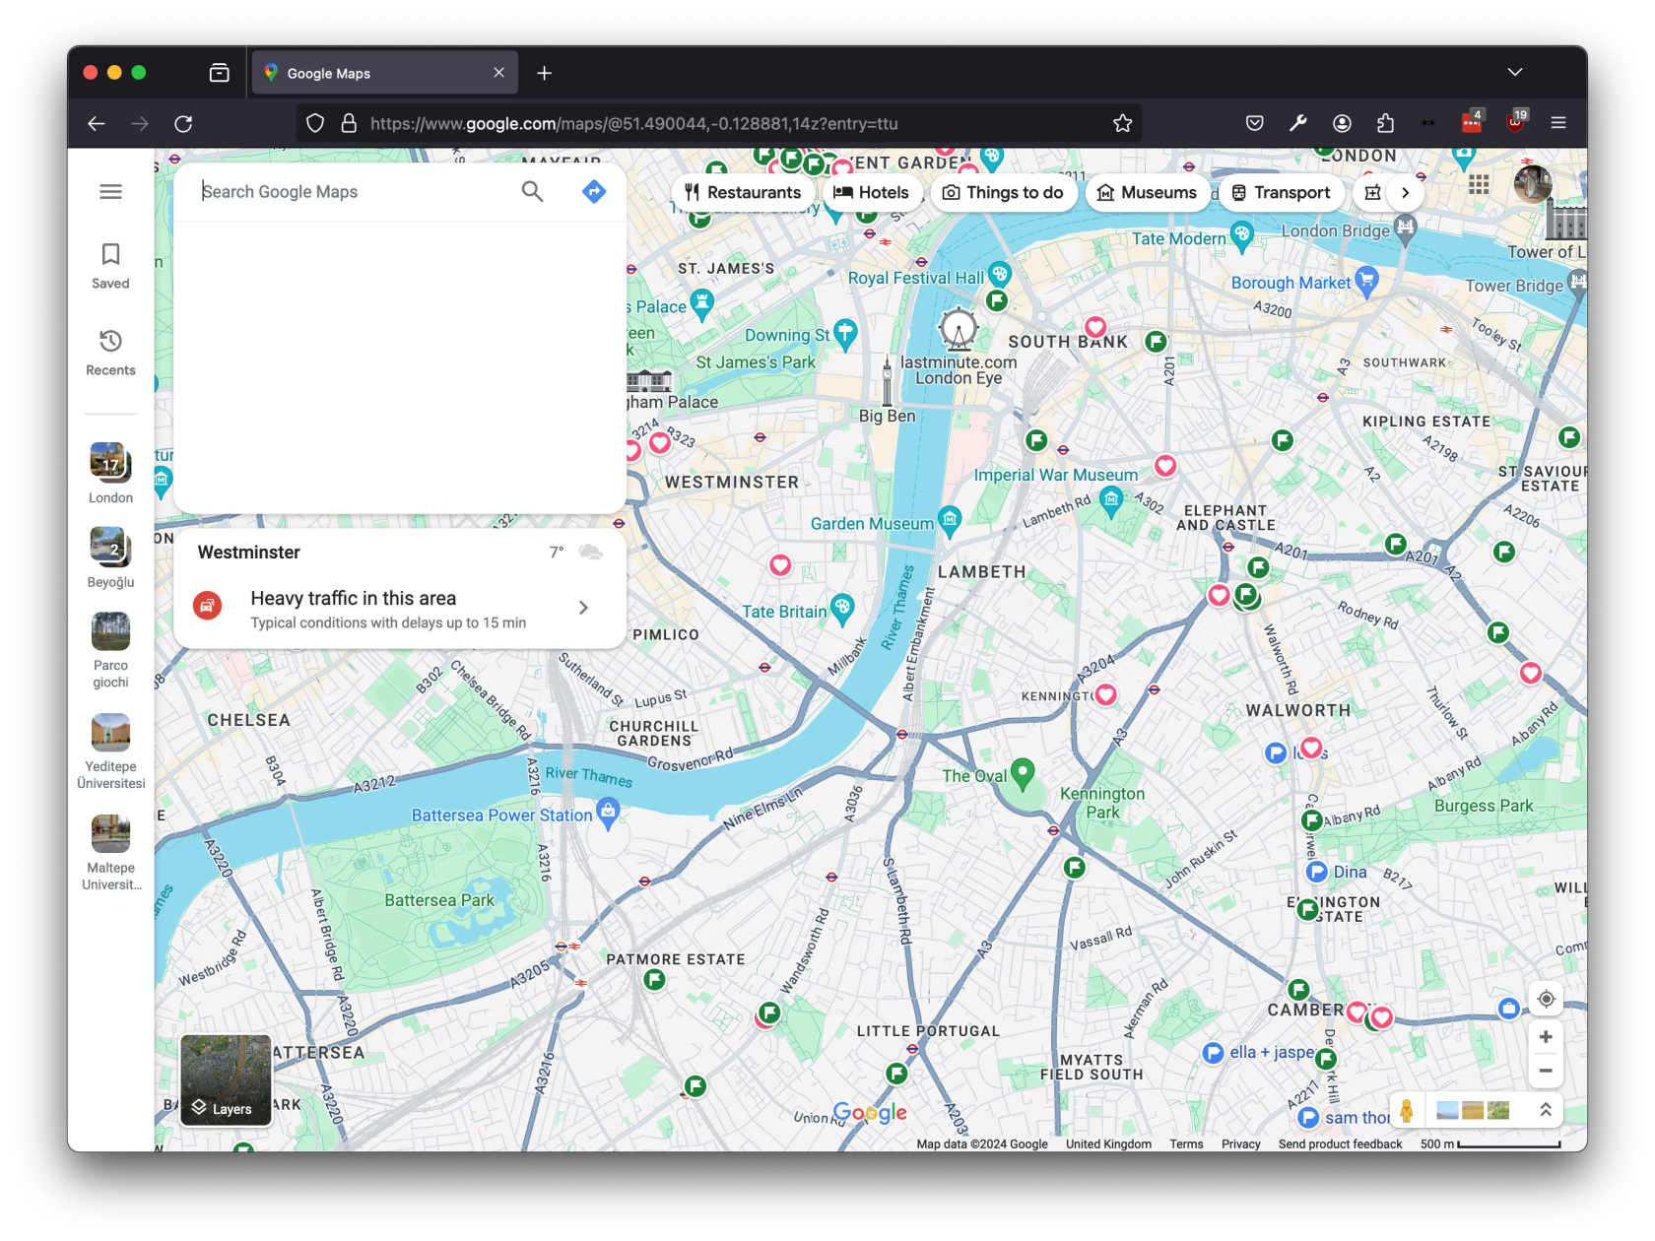
Task: Filter map by Things to do
Action: 1003,193
